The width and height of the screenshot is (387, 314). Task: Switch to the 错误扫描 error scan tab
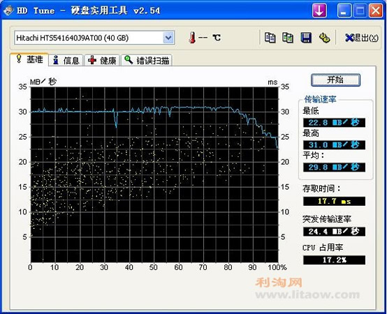click(x=147, y=61)
